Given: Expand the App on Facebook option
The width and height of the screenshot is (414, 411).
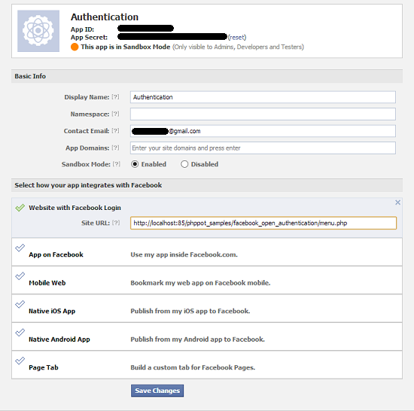Looking at the screenshot, I should point(207,252).
